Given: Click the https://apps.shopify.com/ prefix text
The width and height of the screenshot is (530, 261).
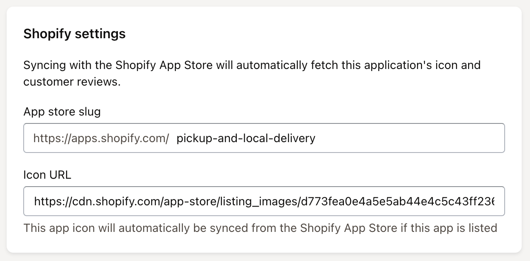Looking at the screenshot, I should 101,138.
